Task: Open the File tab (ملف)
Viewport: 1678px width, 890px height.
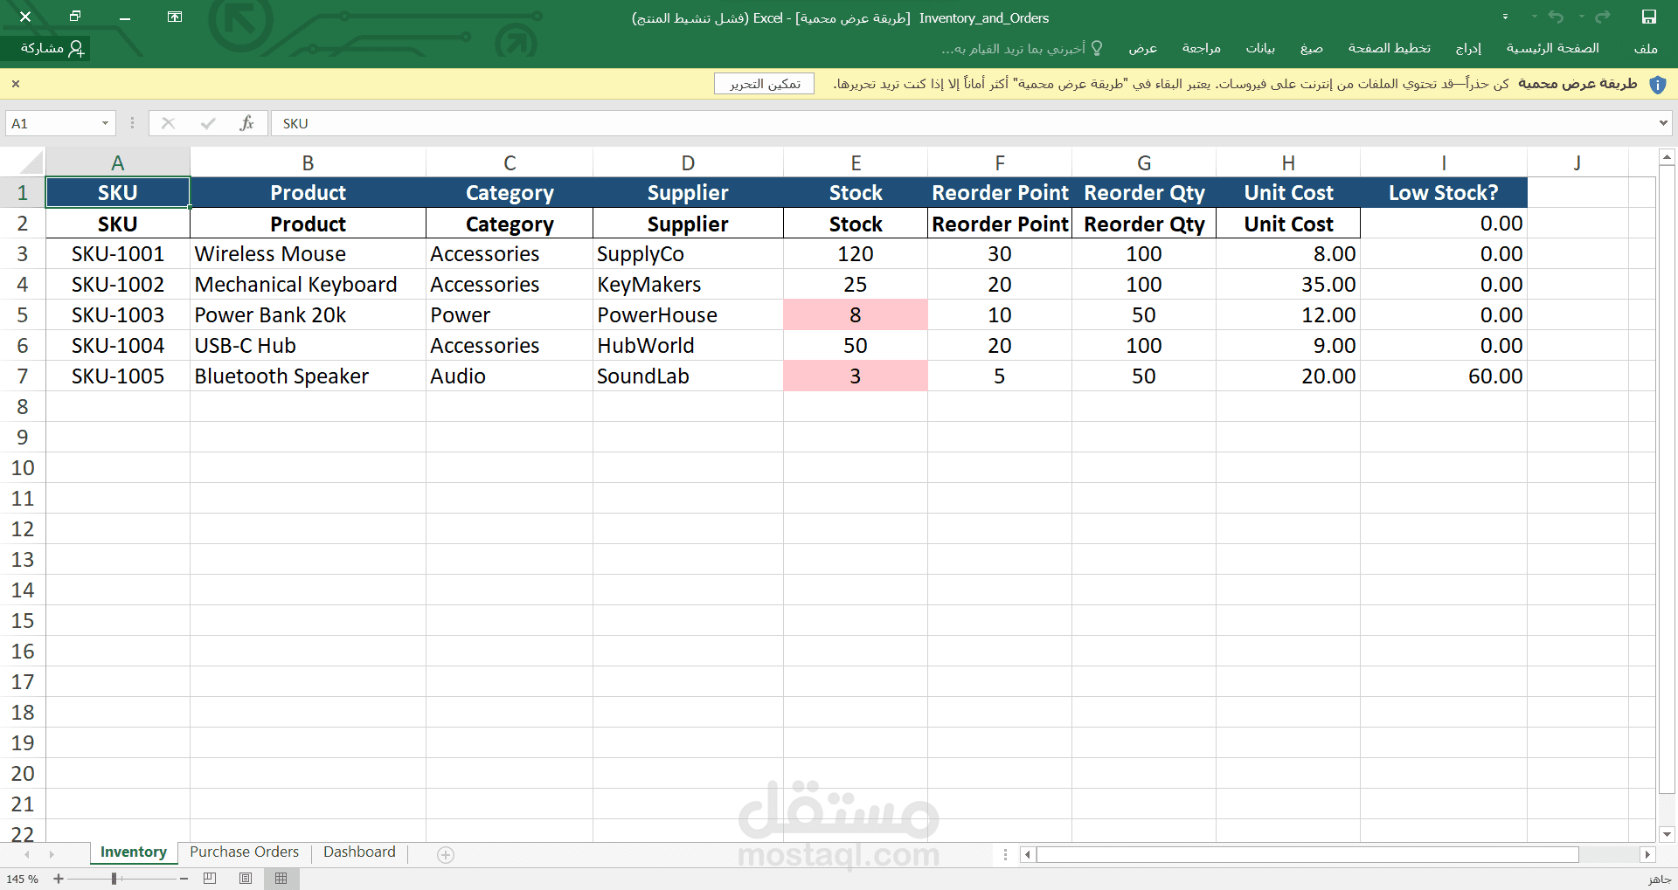Action: pyautogui.click(x=1646, y=48)
